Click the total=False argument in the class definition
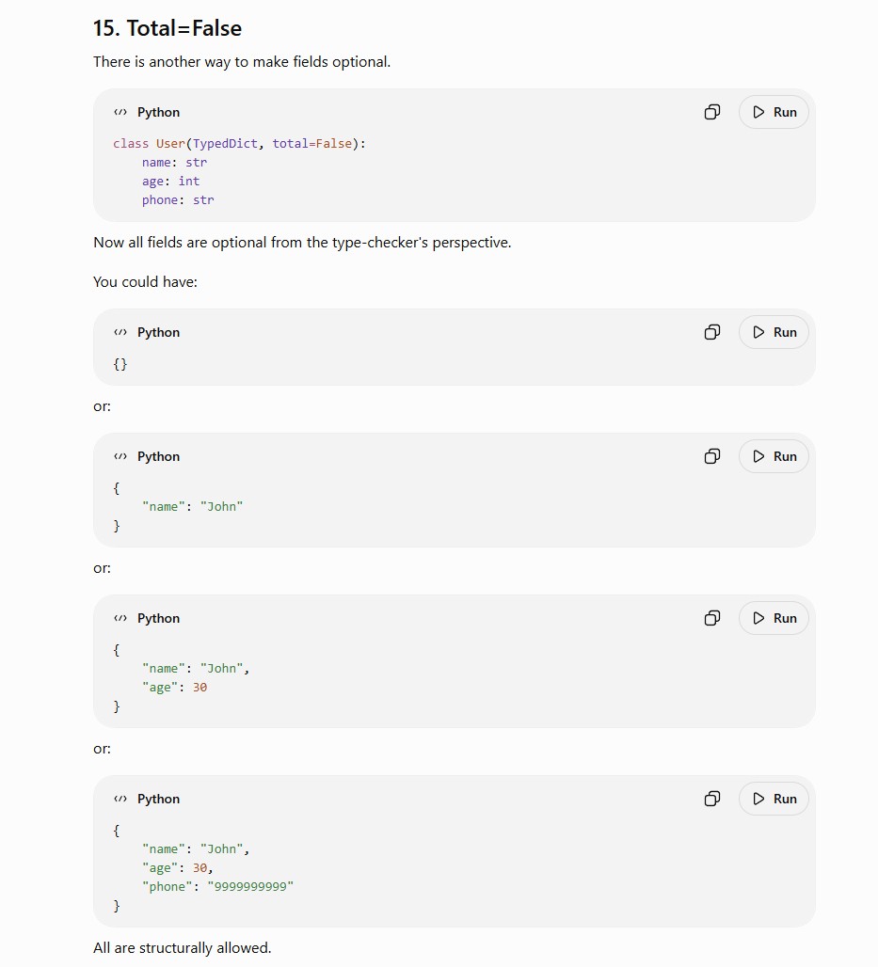The image size is (878, 967). pyautogui.click(x=312, y=144)
